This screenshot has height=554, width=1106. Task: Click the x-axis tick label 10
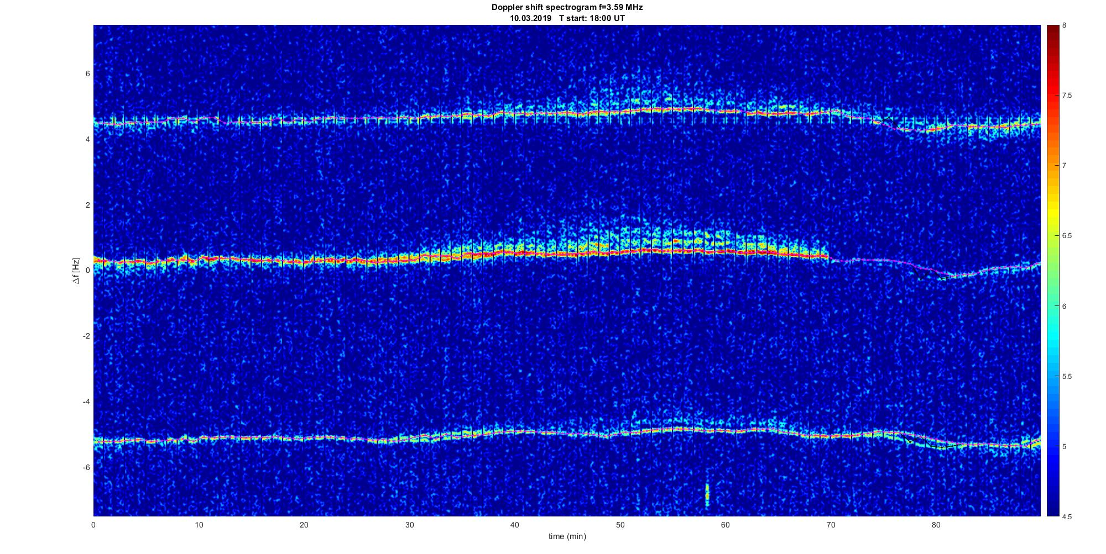pyautogui.click(x=199, y=524)
